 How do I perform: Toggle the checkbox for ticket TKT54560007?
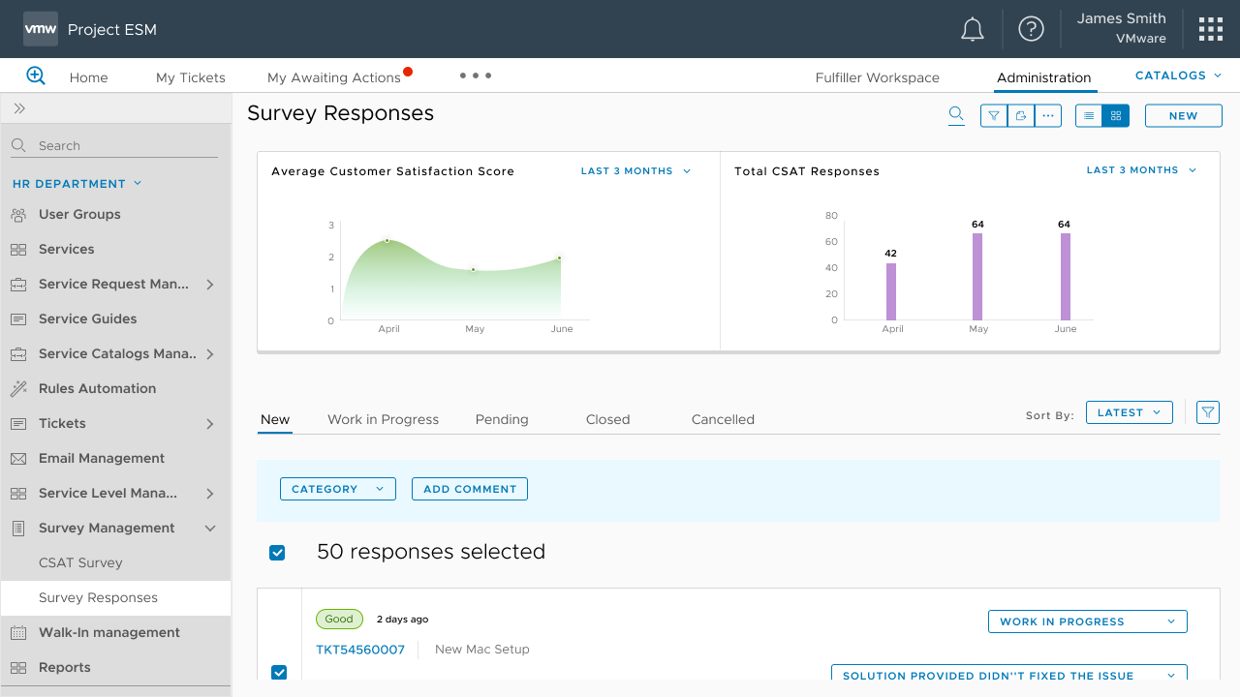pos(279,672)
